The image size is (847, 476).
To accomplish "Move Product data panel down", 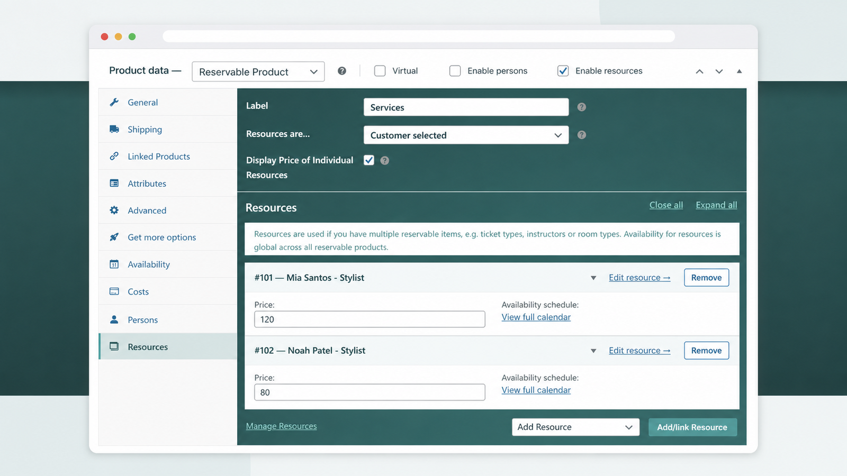I will pos(719,71).
